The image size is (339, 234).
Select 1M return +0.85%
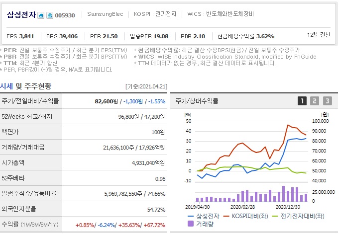(85, 225)
